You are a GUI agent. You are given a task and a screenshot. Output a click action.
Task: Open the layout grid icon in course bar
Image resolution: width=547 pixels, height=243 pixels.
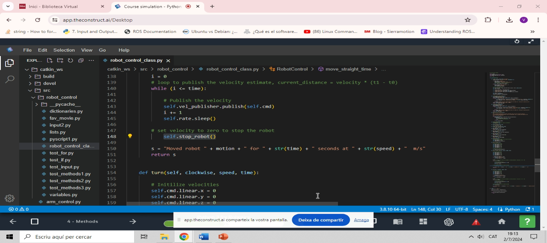click(x=423, y=221)
